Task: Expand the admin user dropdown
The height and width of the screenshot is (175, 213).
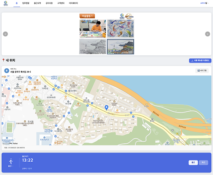Action: [x=204, y=3]
